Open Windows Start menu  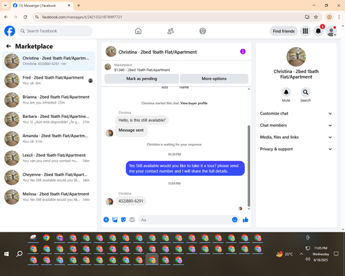6,254
